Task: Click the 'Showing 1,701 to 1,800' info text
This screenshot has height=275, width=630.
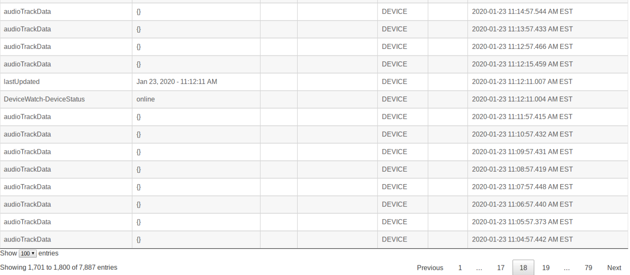Action: coord(59,267)
